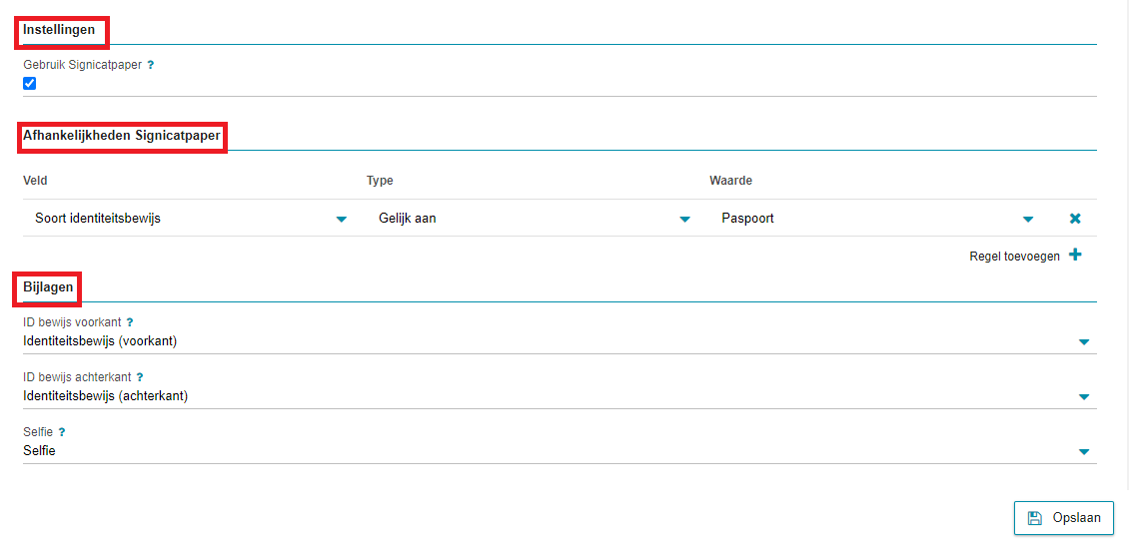Open help icon next to Selfie label

62,432
